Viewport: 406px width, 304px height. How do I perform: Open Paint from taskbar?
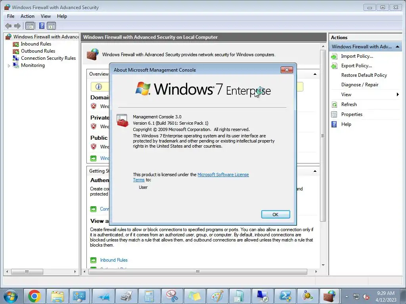(218, 296)
